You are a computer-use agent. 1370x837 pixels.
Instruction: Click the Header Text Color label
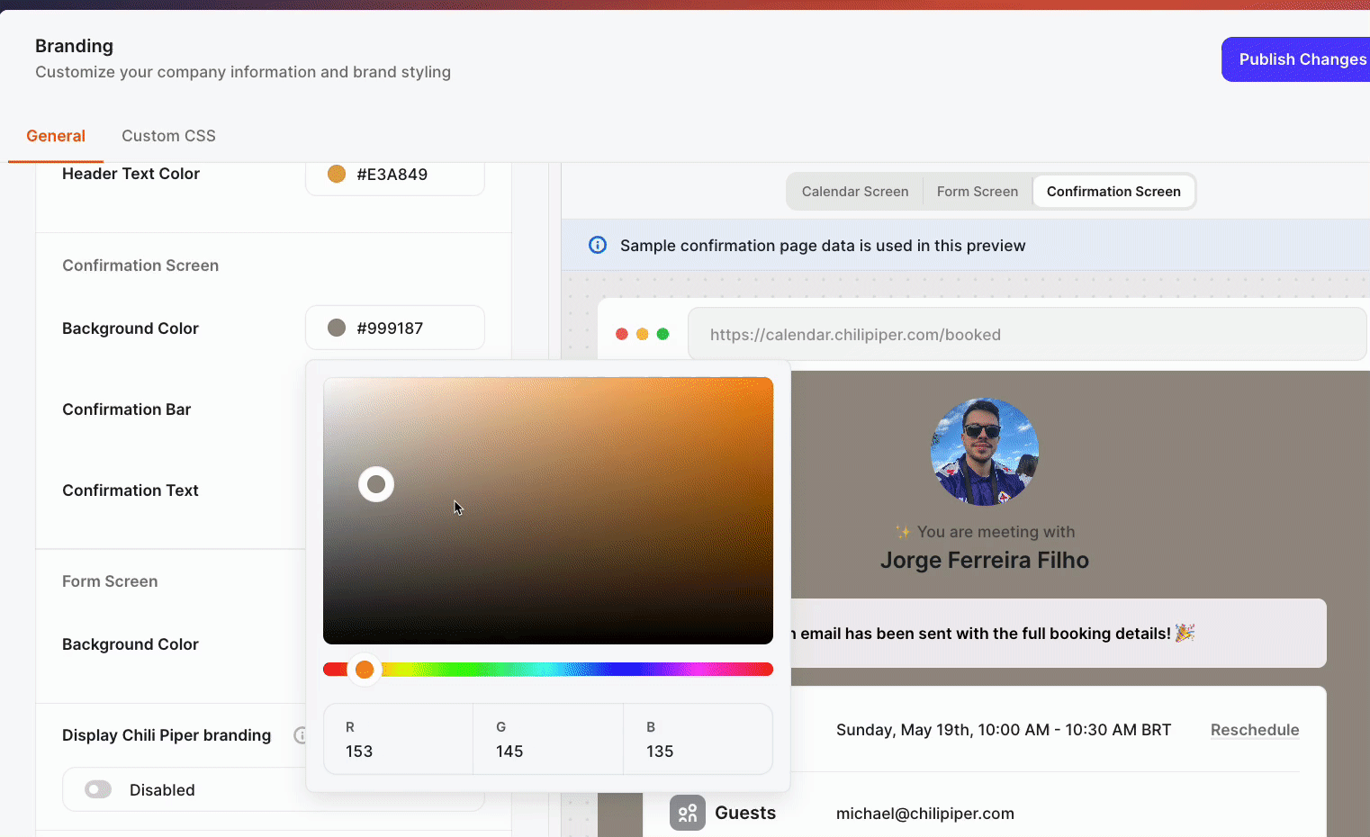(131, 174)
